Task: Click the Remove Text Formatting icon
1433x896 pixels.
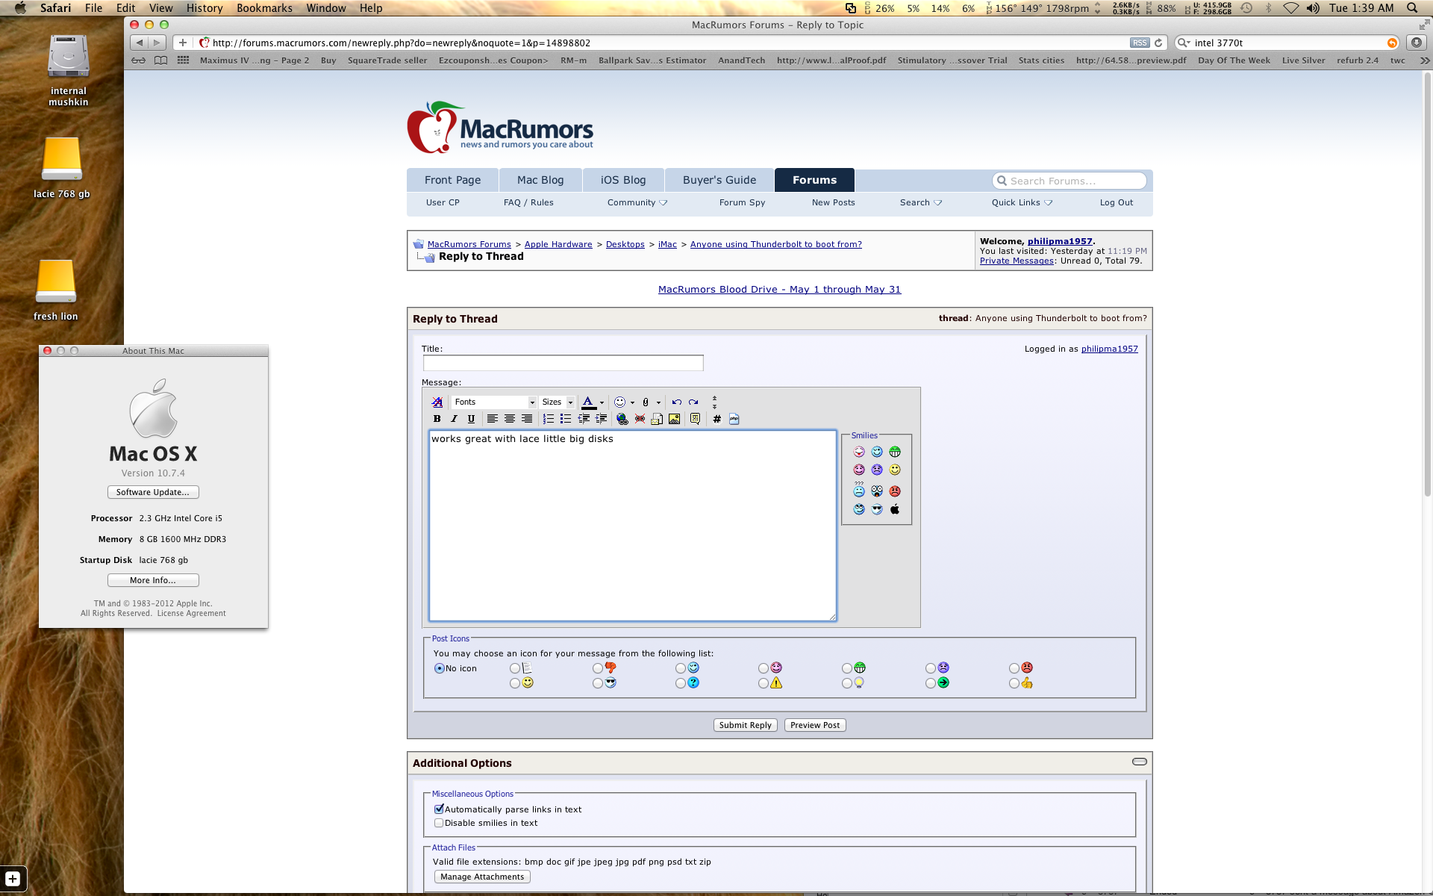Action: click(x=437, y=402)
